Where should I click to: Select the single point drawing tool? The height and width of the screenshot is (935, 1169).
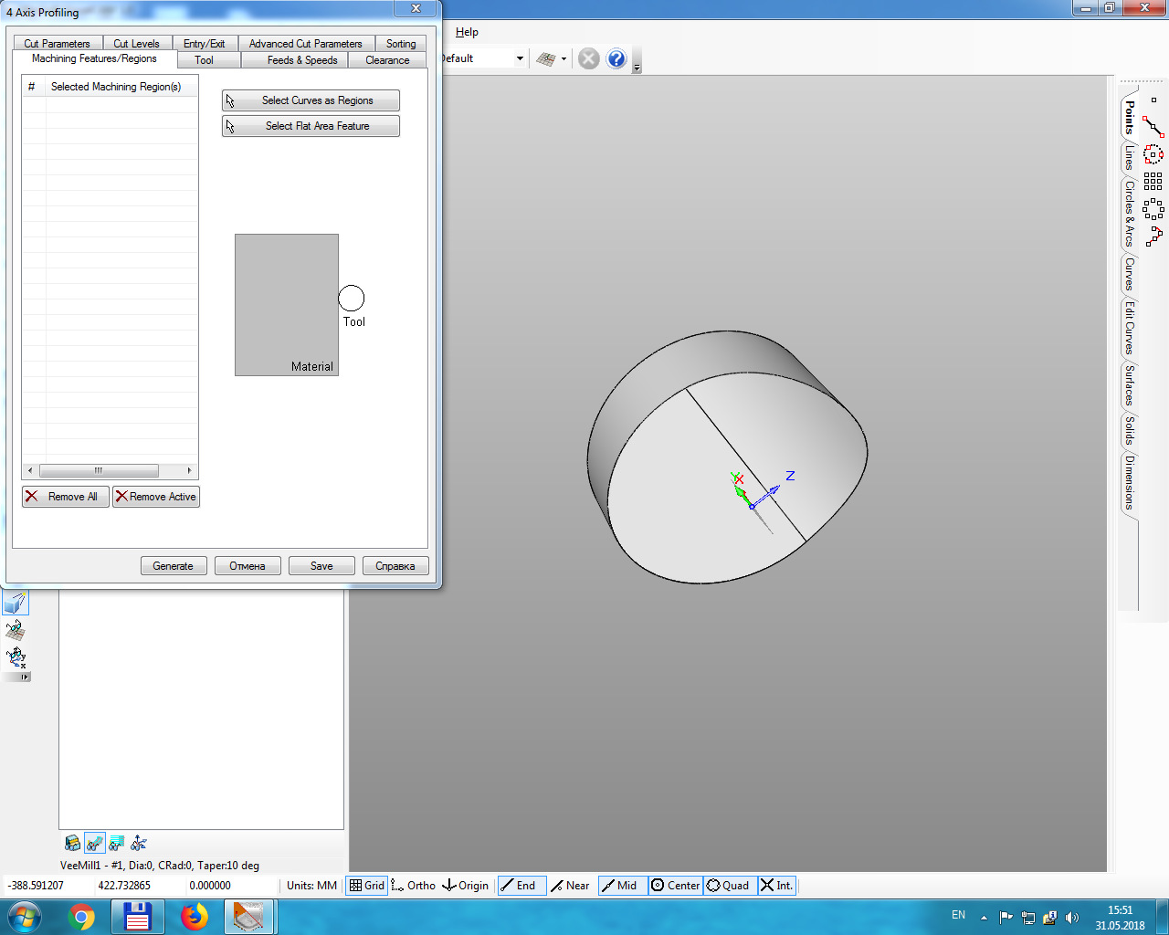point(1153,100)
